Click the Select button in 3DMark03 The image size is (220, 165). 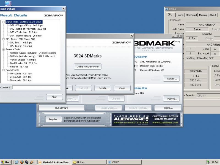coord(72,99)
